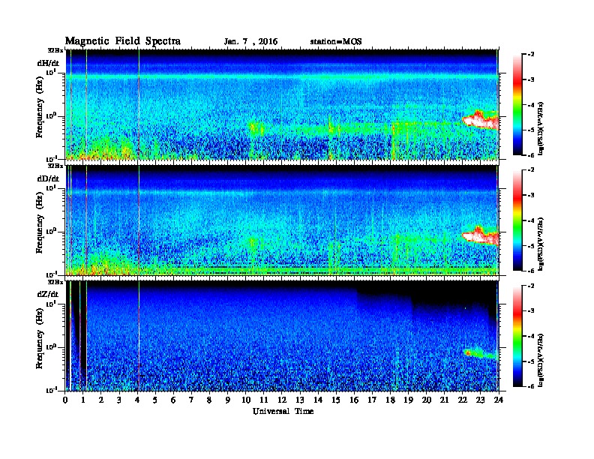Click the "Magnetic Field Spectra" plot title
This screenshot has width=594, height=459.
[x=123, y=41]
